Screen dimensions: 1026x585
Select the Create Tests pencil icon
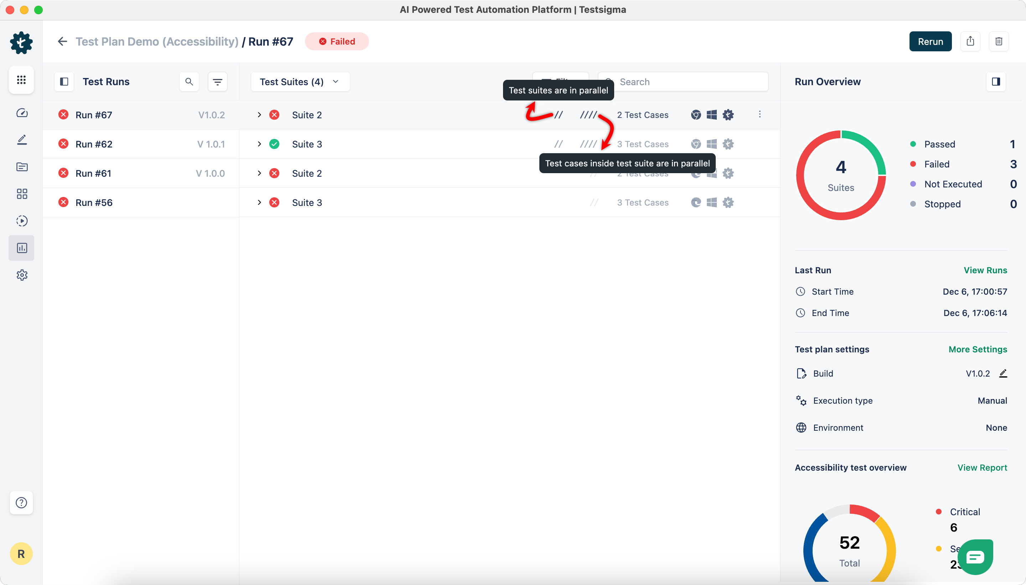pyautogui.click(x=22, y=139)
